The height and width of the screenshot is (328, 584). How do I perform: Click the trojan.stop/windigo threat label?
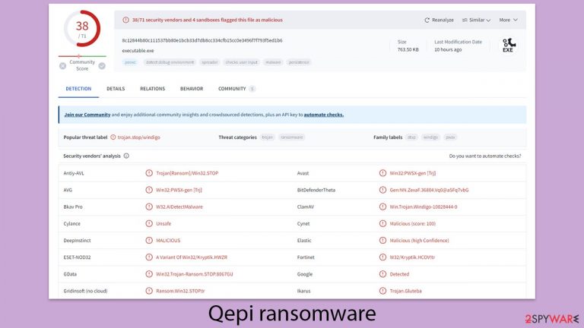[138, 137]
